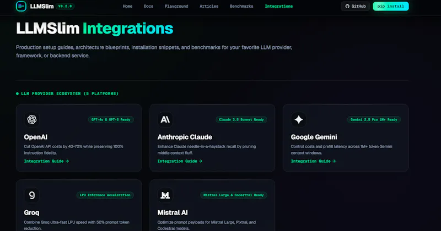The image size is (441, 231).
Task: Click the Mistral Large, Pixtral description text
Action: (x=207, y=225)
